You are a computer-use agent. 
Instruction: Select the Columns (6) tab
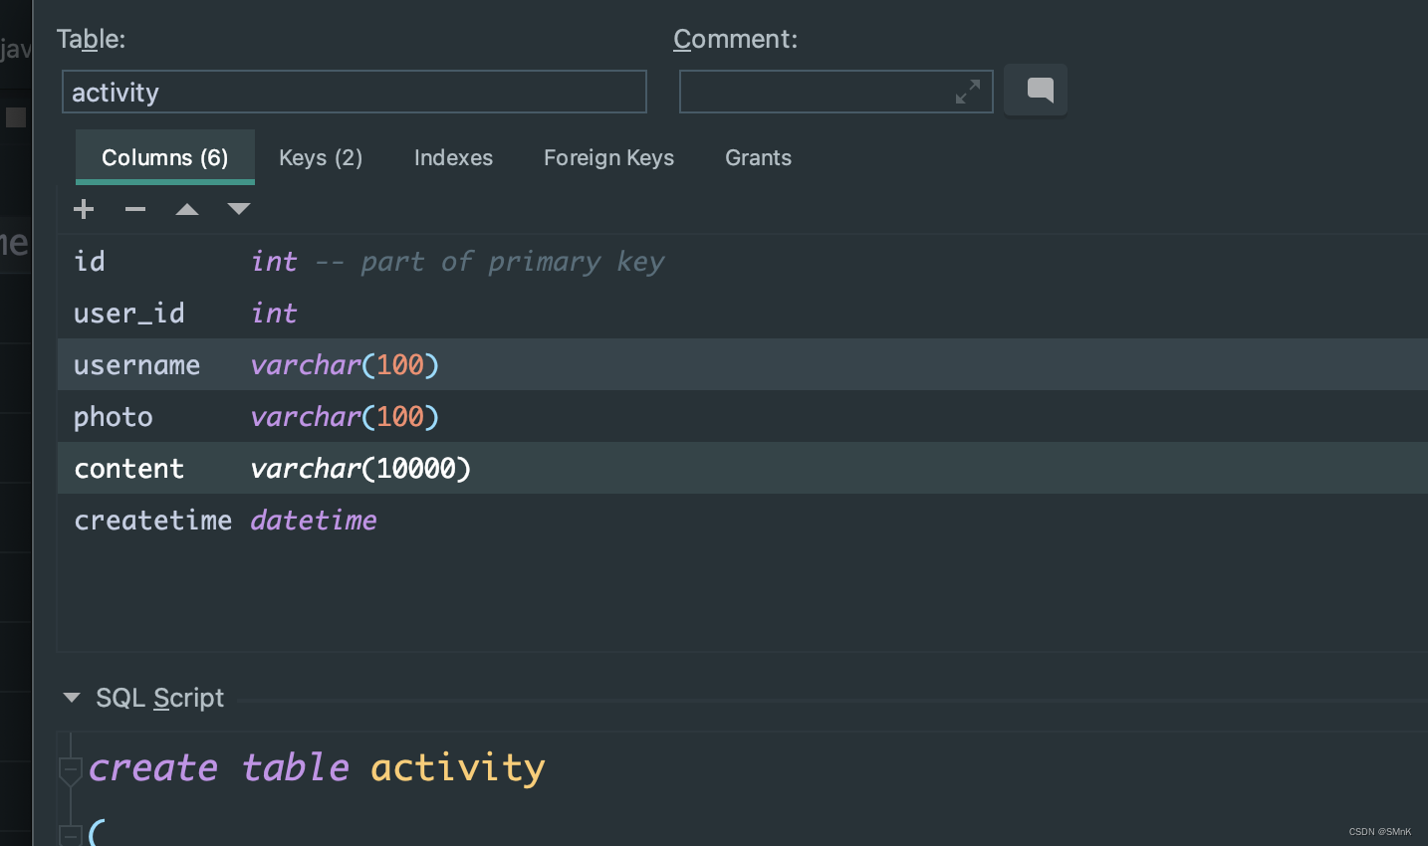[164, 157]
